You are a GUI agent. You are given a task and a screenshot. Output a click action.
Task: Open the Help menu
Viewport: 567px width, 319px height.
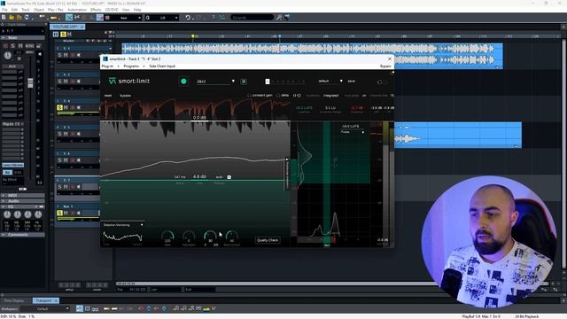137,10
